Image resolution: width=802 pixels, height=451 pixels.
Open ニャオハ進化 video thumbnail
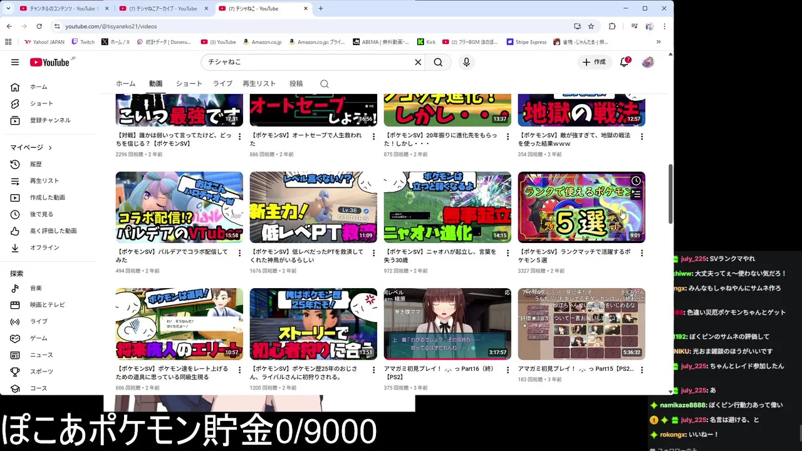[x=447, y=207]
